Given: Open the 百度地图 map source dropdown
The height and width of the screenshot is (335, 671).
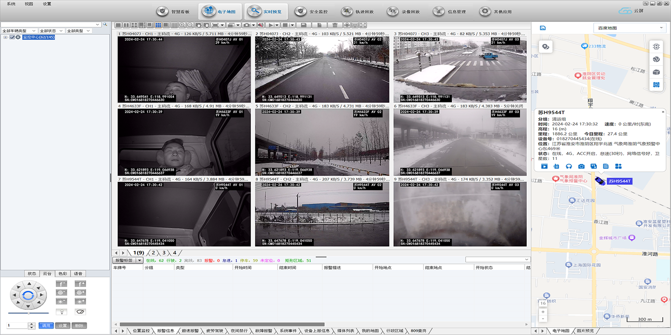Looking at the screenshot, I should click(630, 28).
